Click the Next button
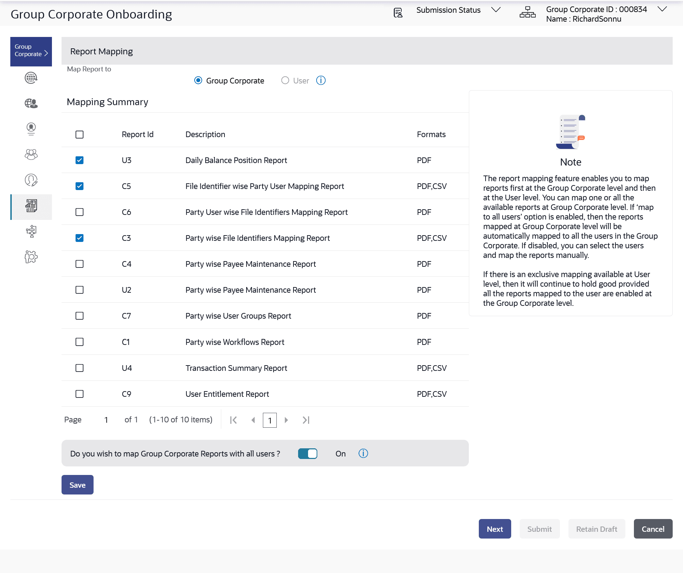 494,529
